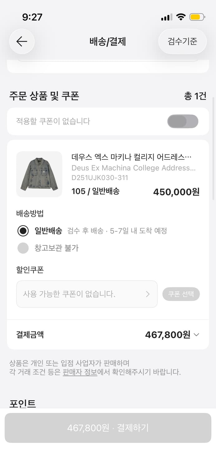Tap the 9:27 clock in the status bar
Image resolution: width=216 pixels, height=467 pixels.
tap(32, 17)
